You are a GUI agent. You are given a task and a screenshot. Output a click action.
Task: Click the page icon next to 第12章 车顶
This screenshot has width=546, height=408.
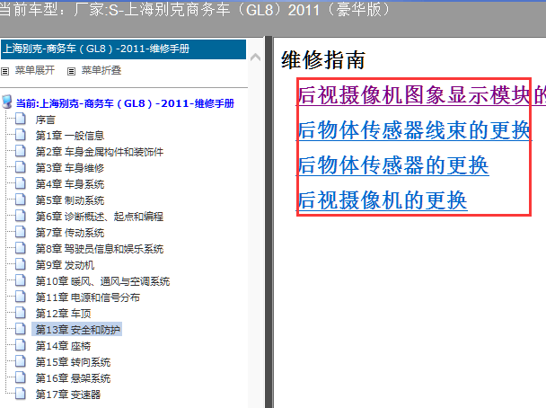pos(20,314)
